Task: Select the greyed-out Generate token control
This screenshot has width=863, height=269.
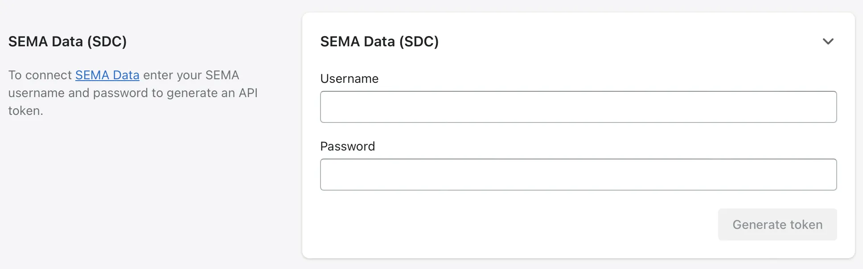Action: click(x=777, y=224)
